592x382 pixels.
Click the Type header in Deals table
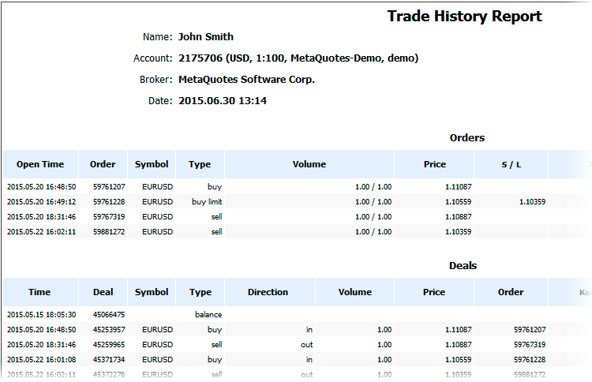tap(200, 292)
